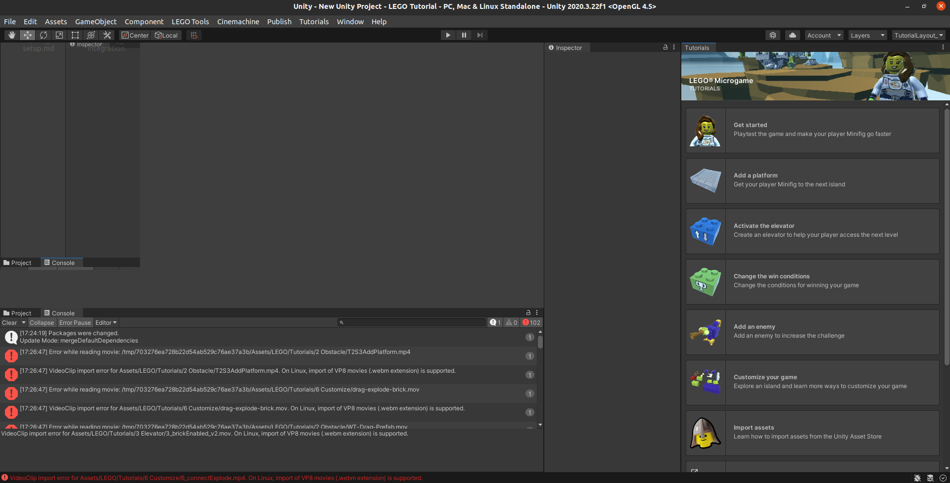Screen dimensions: 950x483
Task: Select the Hand tool
Action: (11, 35)
